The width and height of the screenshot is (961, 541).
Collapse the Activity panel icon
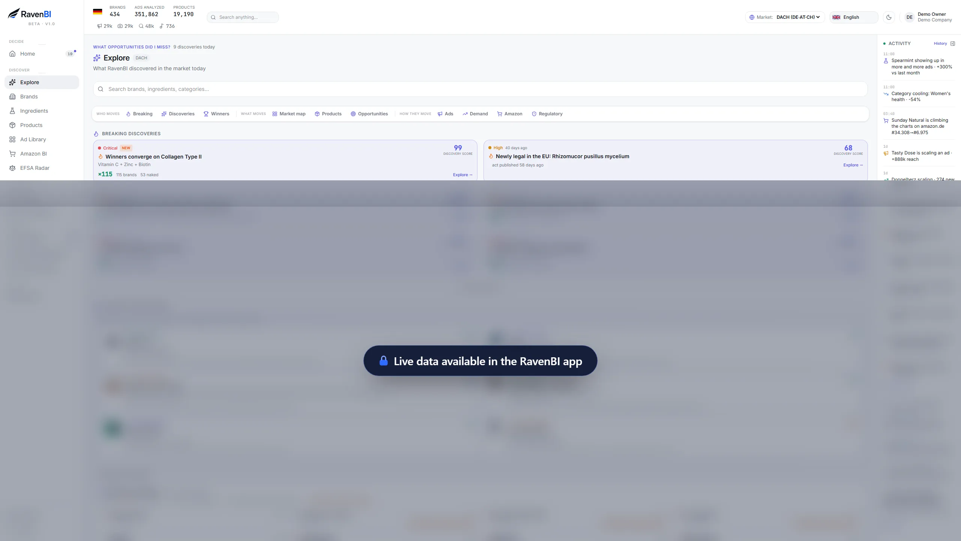pos(953,44)
